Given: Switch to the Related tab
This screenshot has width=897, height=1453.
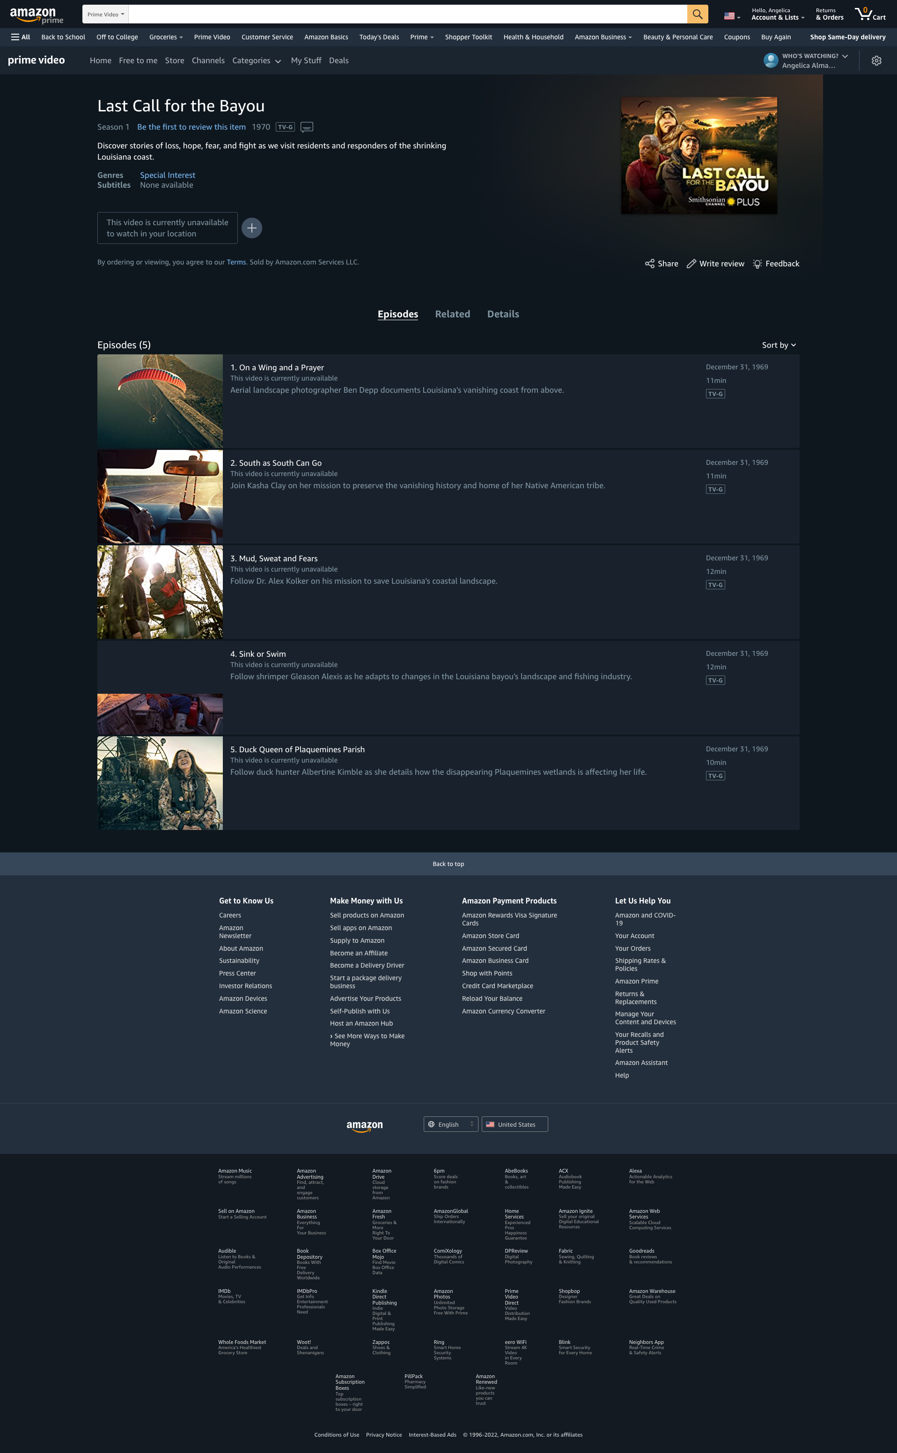Looking at the screenshot, I should pos(452,314).
